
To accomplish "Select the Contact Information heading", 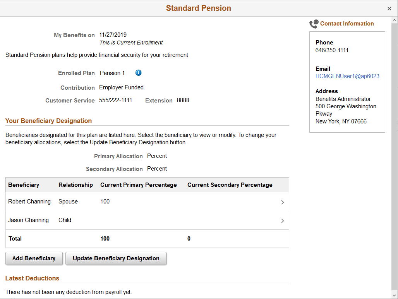I will click(x=347, y=23).
